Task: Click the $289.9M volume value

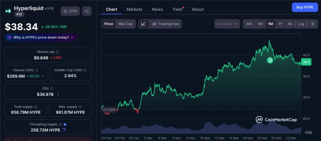Action: (16, 76)
